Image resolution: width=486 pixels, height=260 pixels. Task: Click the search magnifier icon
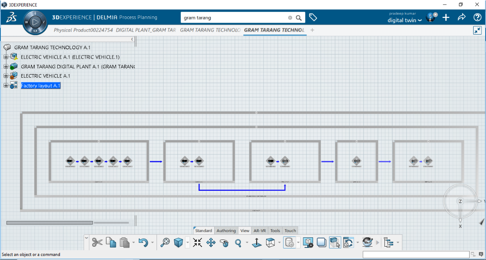[298, 18]
